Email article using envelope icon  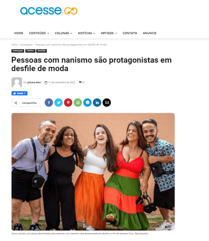107,103
